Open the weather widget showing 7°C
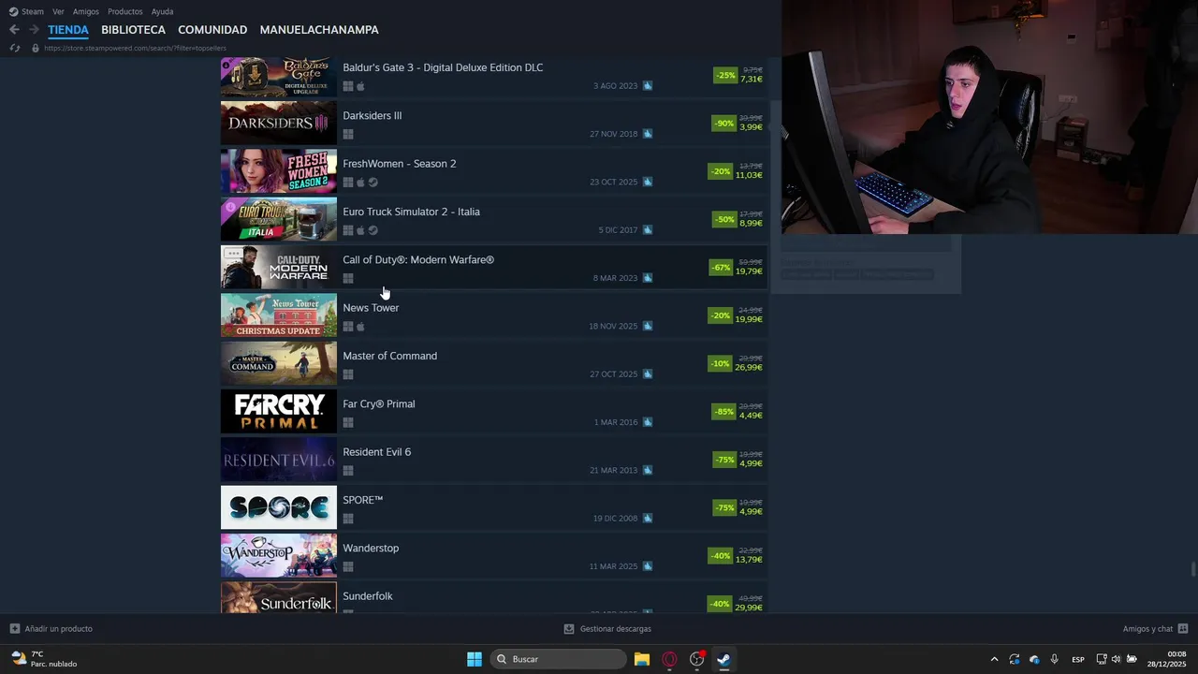 pyautogui.click(x=44, y=659)
